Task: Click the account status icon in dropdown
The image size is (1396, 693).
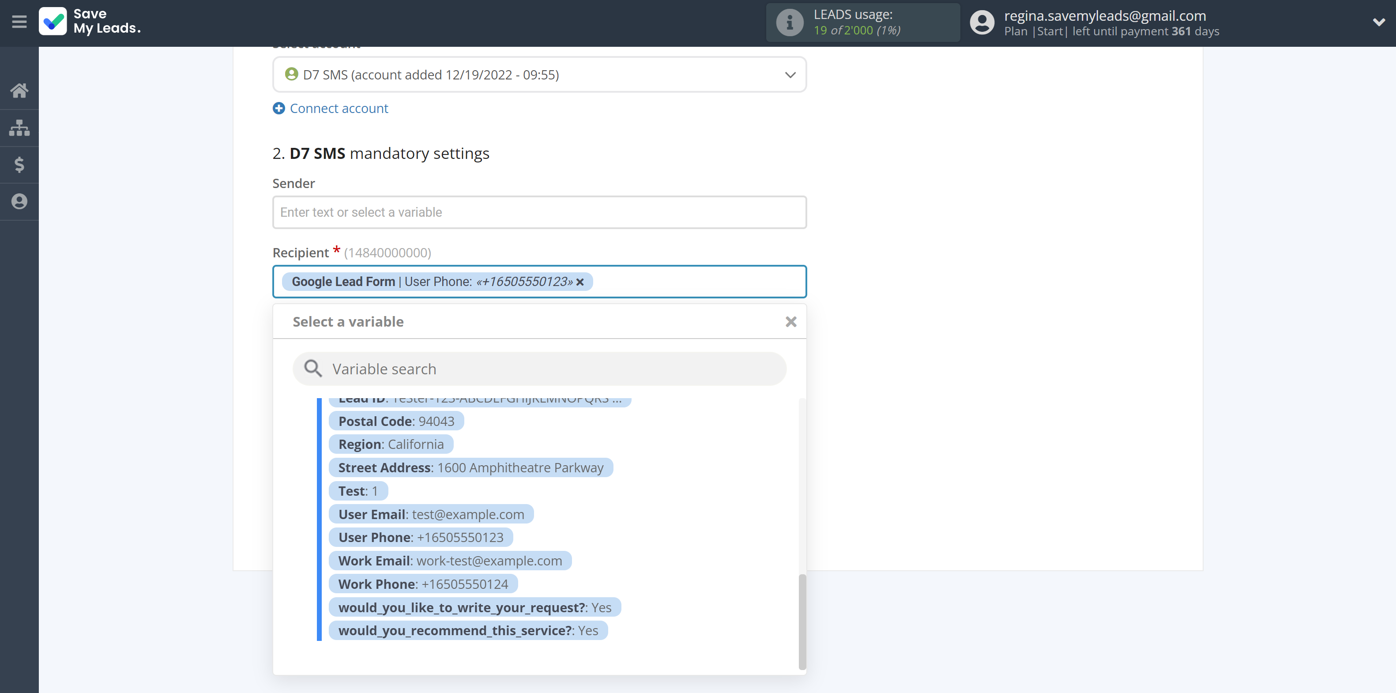Action: click(x=292, y=74)
